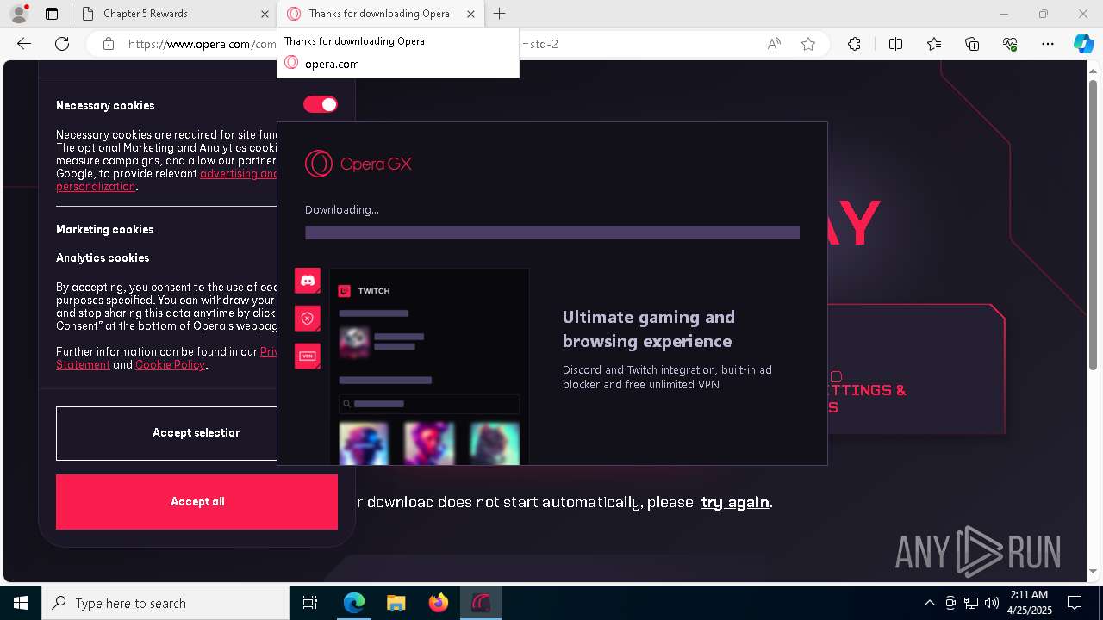This screenshot has height=620, width=1103.
Task: View site information lock icon
Action: (109, 44)
